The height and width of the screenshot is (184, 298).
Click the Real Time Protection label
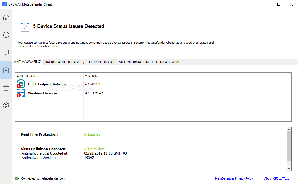(x=39, y=134)
